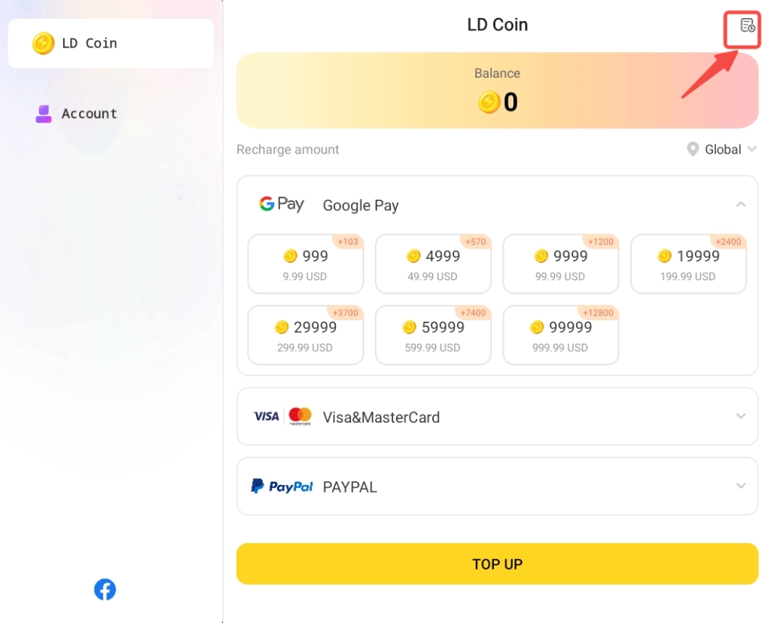Pick the 29999 coins 299.99 USD option
This screenshot has height=623, width=771.
coord(306,335)
